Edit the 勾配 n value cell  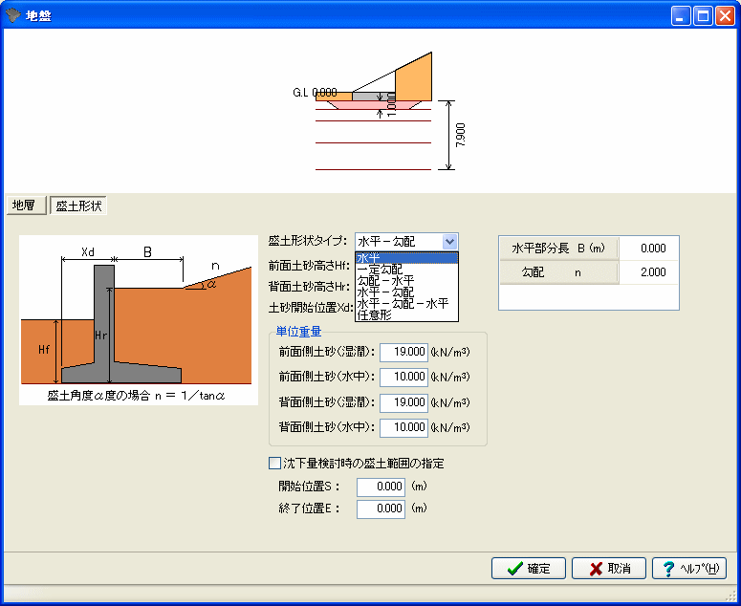(649, 272)
